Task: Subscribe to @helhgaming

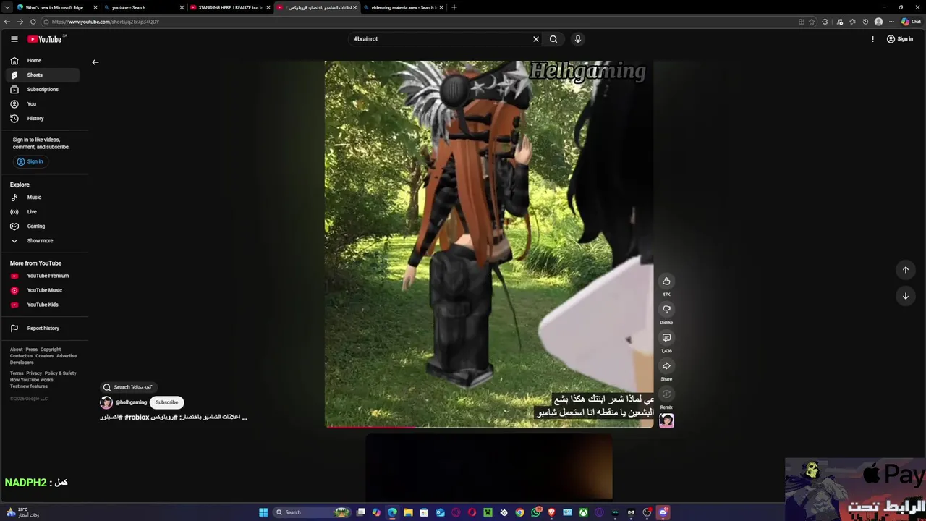Action: coord(166,402)
